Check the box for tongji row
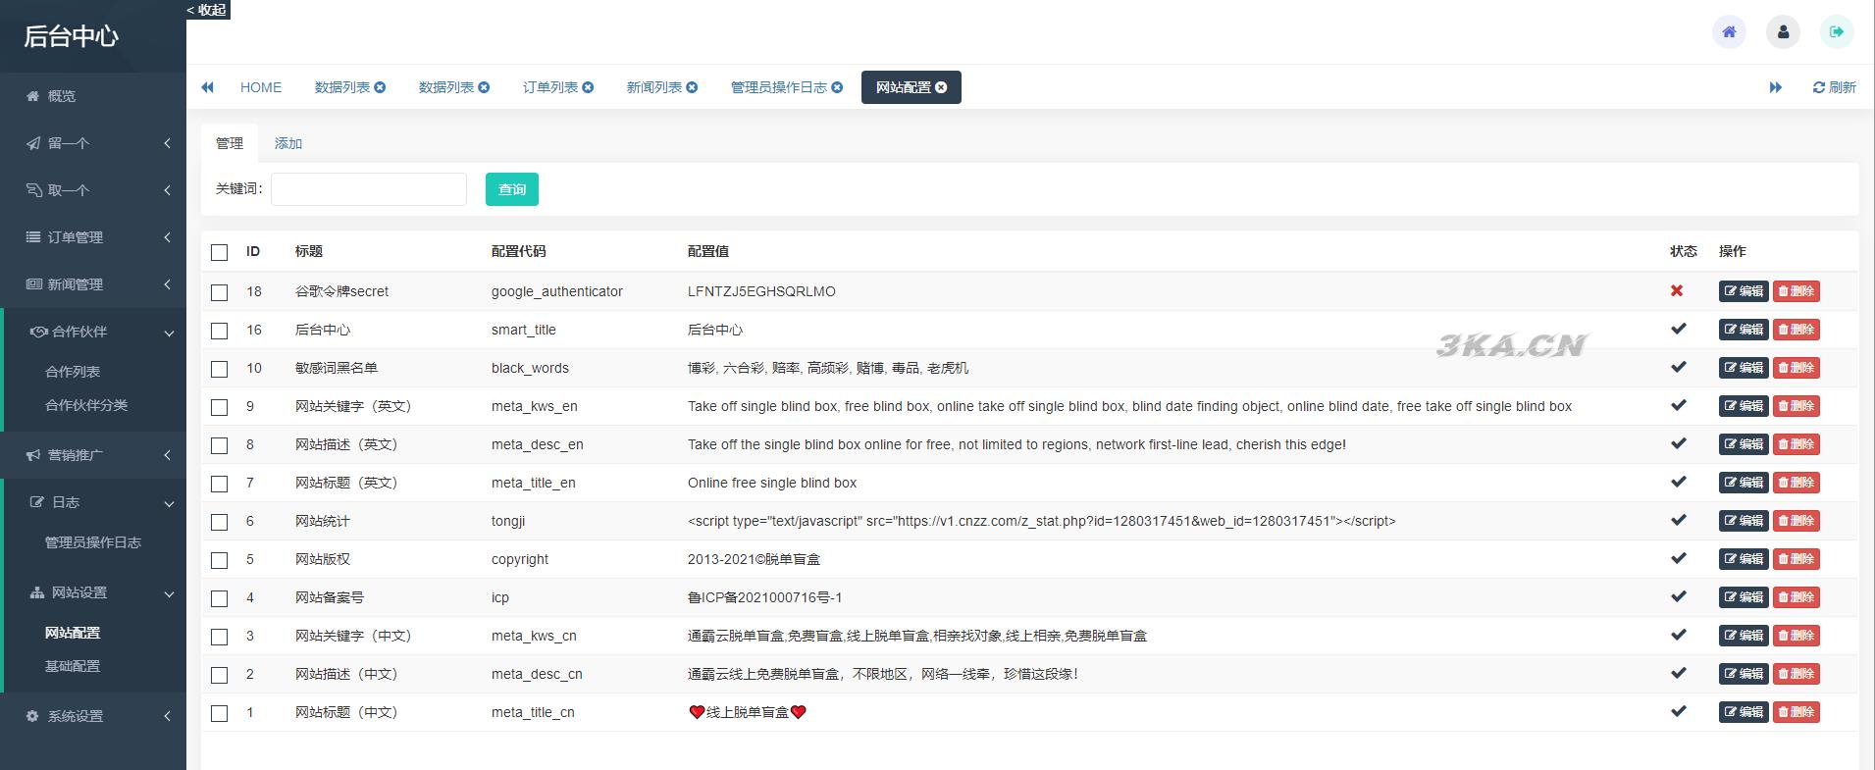 click(220, 522)
